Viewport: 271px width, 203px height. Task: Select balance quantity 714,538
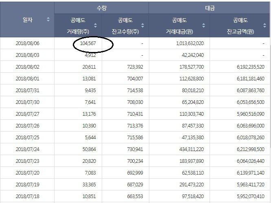pos(135,91)
